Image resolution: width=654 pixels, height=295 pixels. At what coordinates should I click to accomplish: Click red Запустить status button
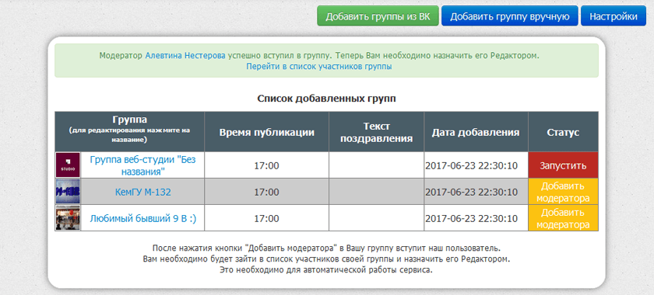pos(563,165)
